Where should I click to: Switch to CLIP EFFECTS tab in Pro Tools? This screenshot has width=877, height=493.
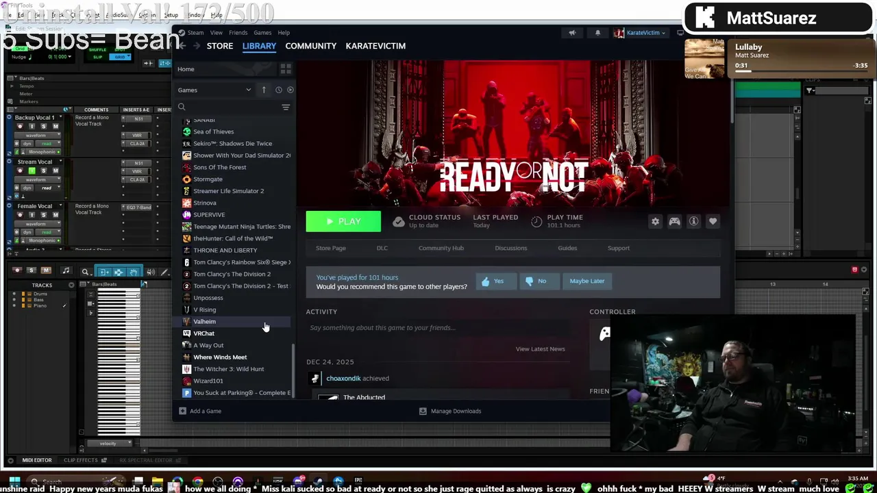(81, 460)
